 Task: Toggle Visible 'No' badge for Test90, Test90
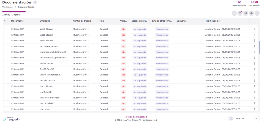point(124,69)
